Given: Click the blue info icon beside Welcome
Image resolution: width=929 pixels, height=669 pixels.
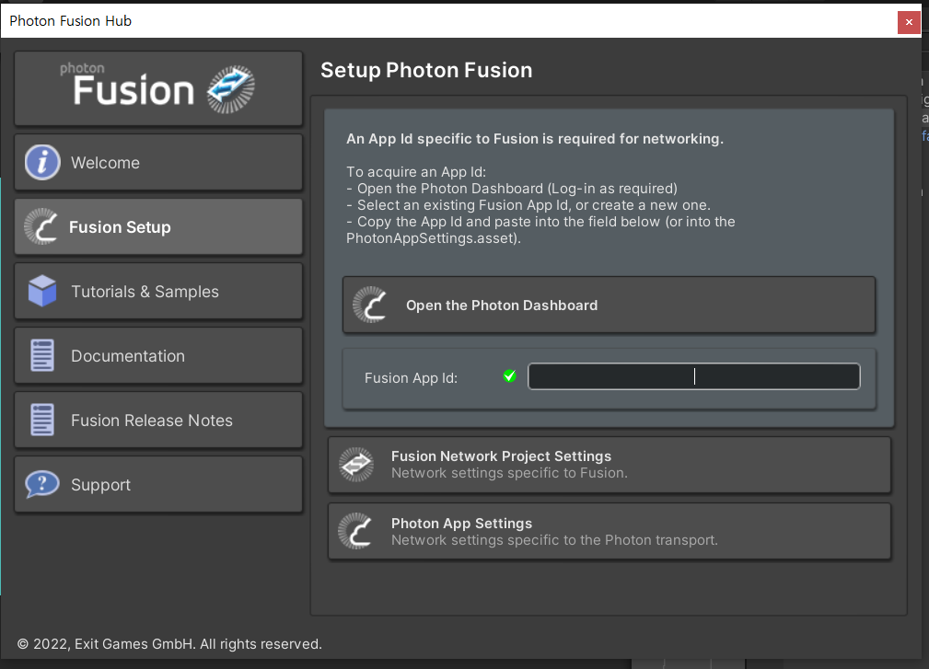Looking at the screenshot, I should click(x=42, y=162).
